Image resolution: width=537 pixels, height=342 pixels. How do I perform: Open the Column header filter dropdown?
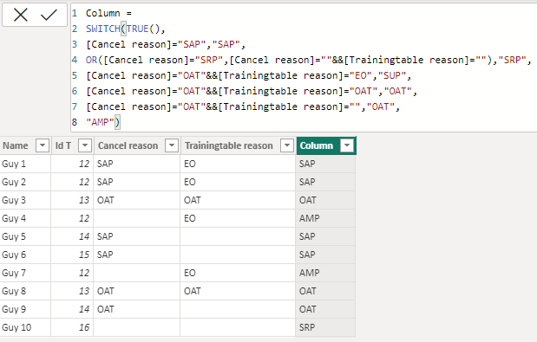click(347, 145)
